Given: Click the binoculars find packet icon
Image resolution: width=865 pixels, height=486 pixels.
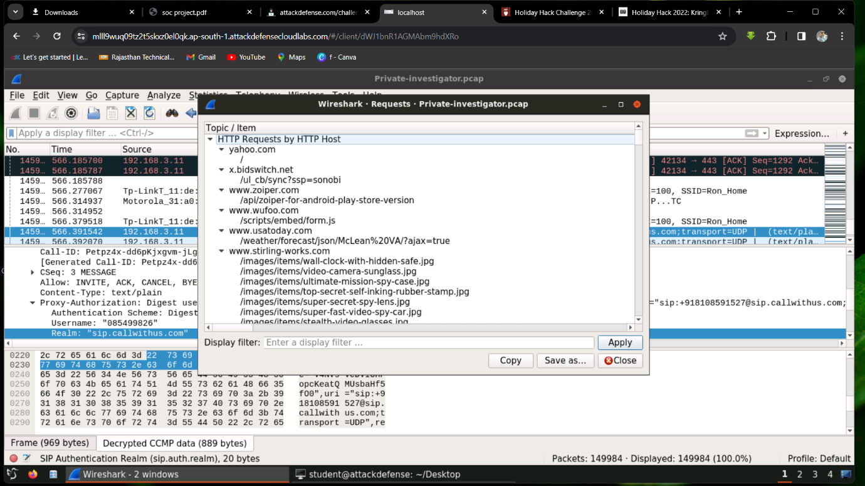Looking at the screenshot, I should tap(172, 114).
